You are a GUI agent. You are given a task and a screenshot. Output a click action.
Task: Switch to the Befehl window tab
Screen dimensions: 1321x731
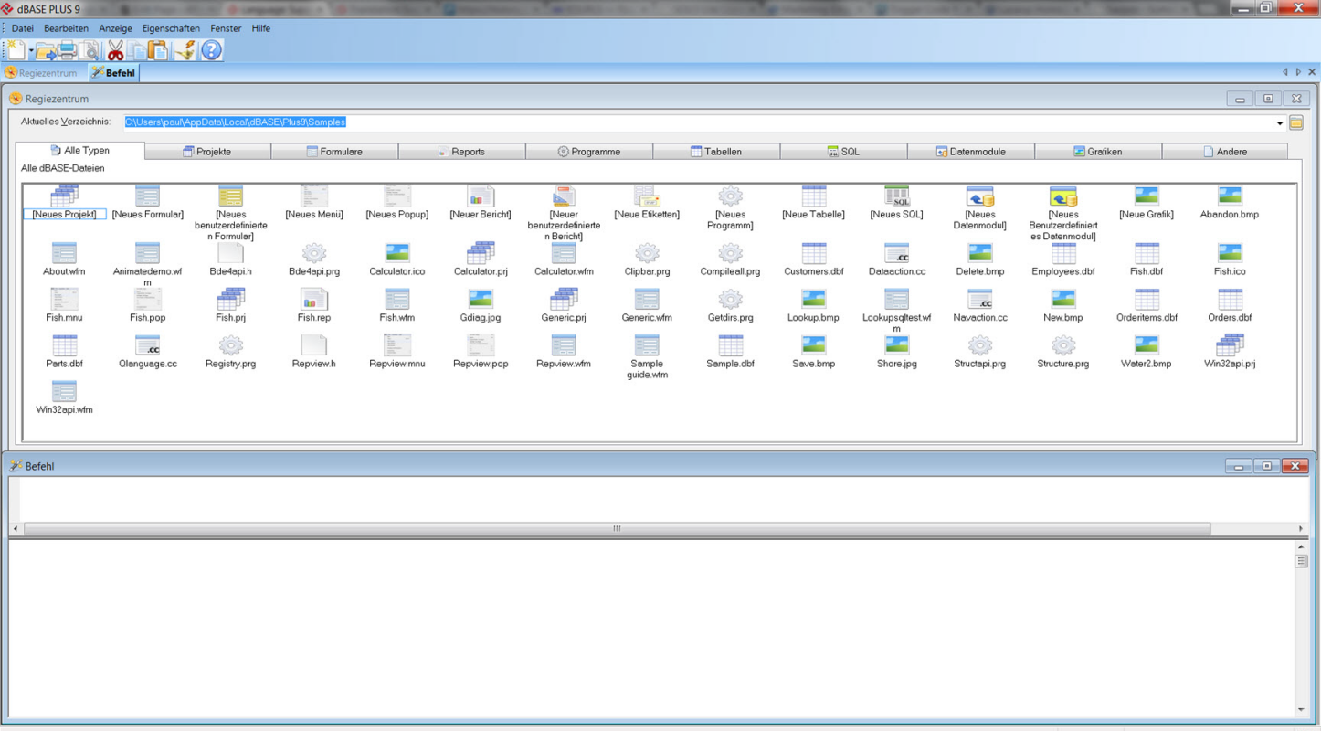(113, 72)
